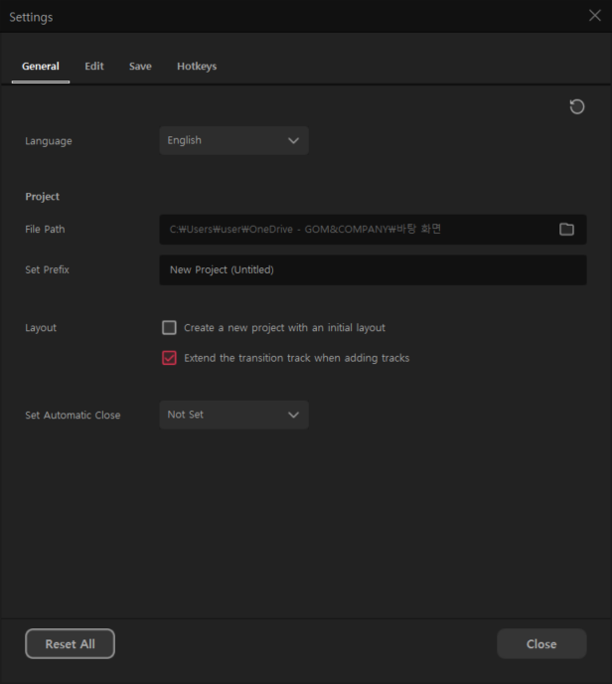Open the folder browser for File Path
Viewport: 612px width, 684px height.
click(x=566, y=229)
